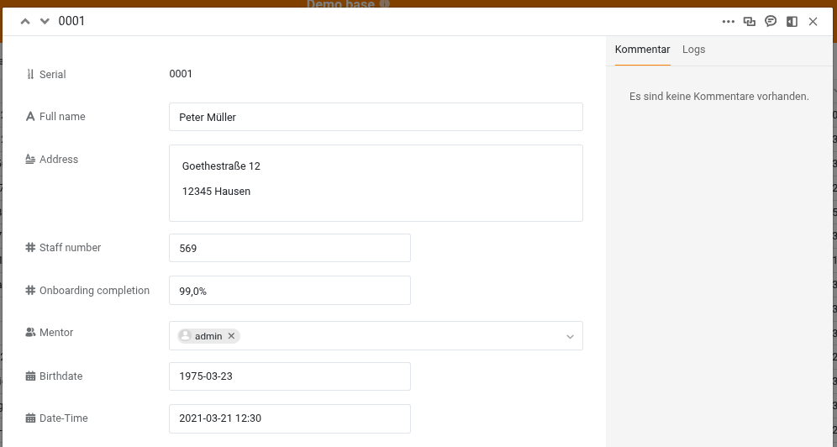Expand the Mentor dropdown arrow
Image resolution: width=837 pixels, height=447 pixels.
click(570, 336)
